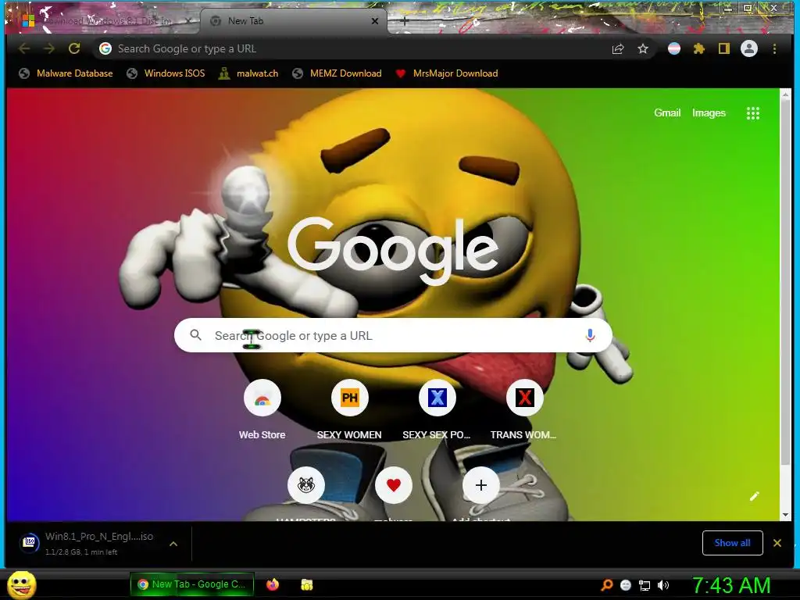Reload the page with the refresh icon
The width and height of the screenshot is (800, 600).
coord(74,48)
